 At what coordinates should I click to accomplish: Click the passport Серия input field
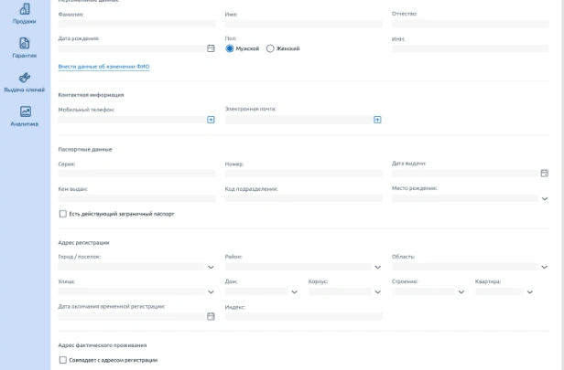coord(136,173)
